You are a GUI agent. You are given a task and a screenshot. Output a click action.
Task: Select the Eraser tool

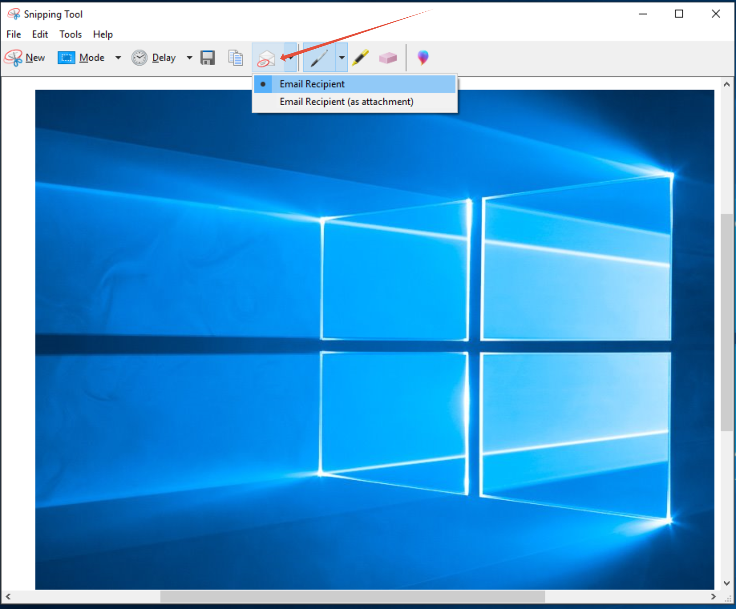(x=388, y=58)
